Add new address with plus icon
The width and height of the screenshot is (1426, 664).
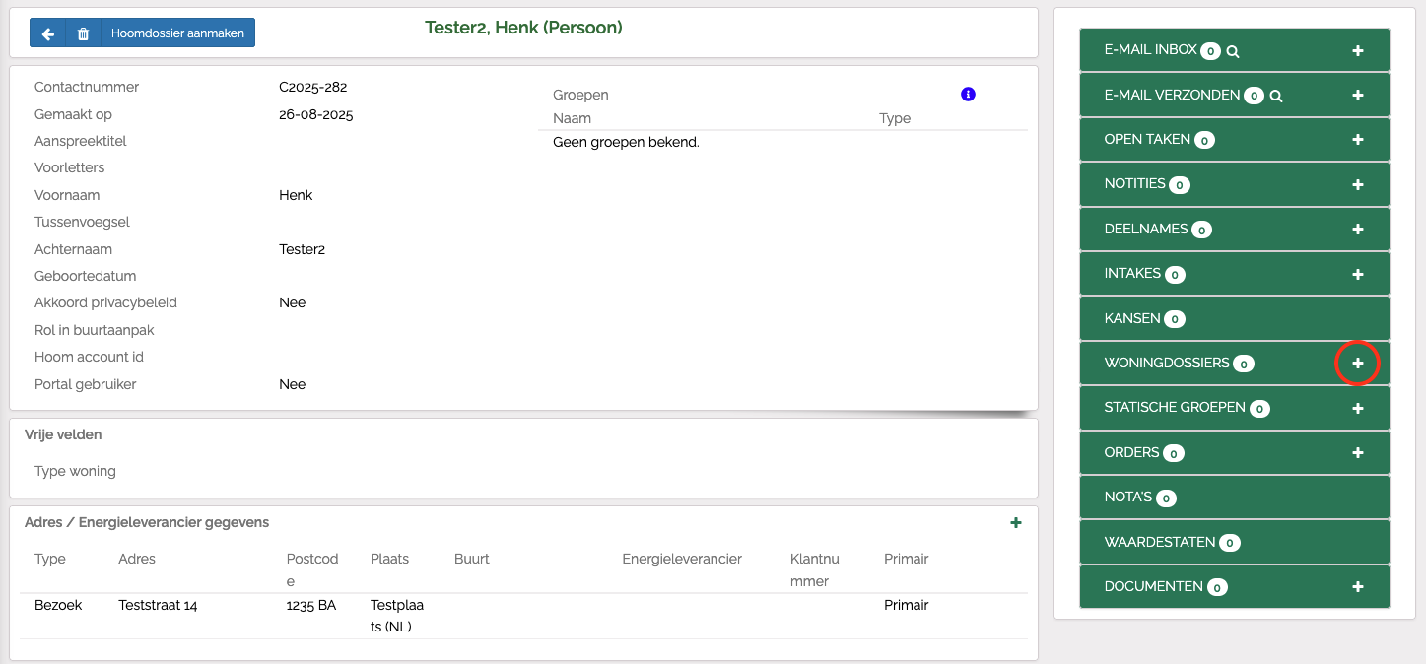1016,523
